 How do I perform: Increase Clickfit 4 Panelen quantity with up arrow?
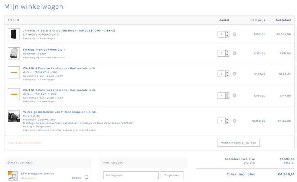227,72
